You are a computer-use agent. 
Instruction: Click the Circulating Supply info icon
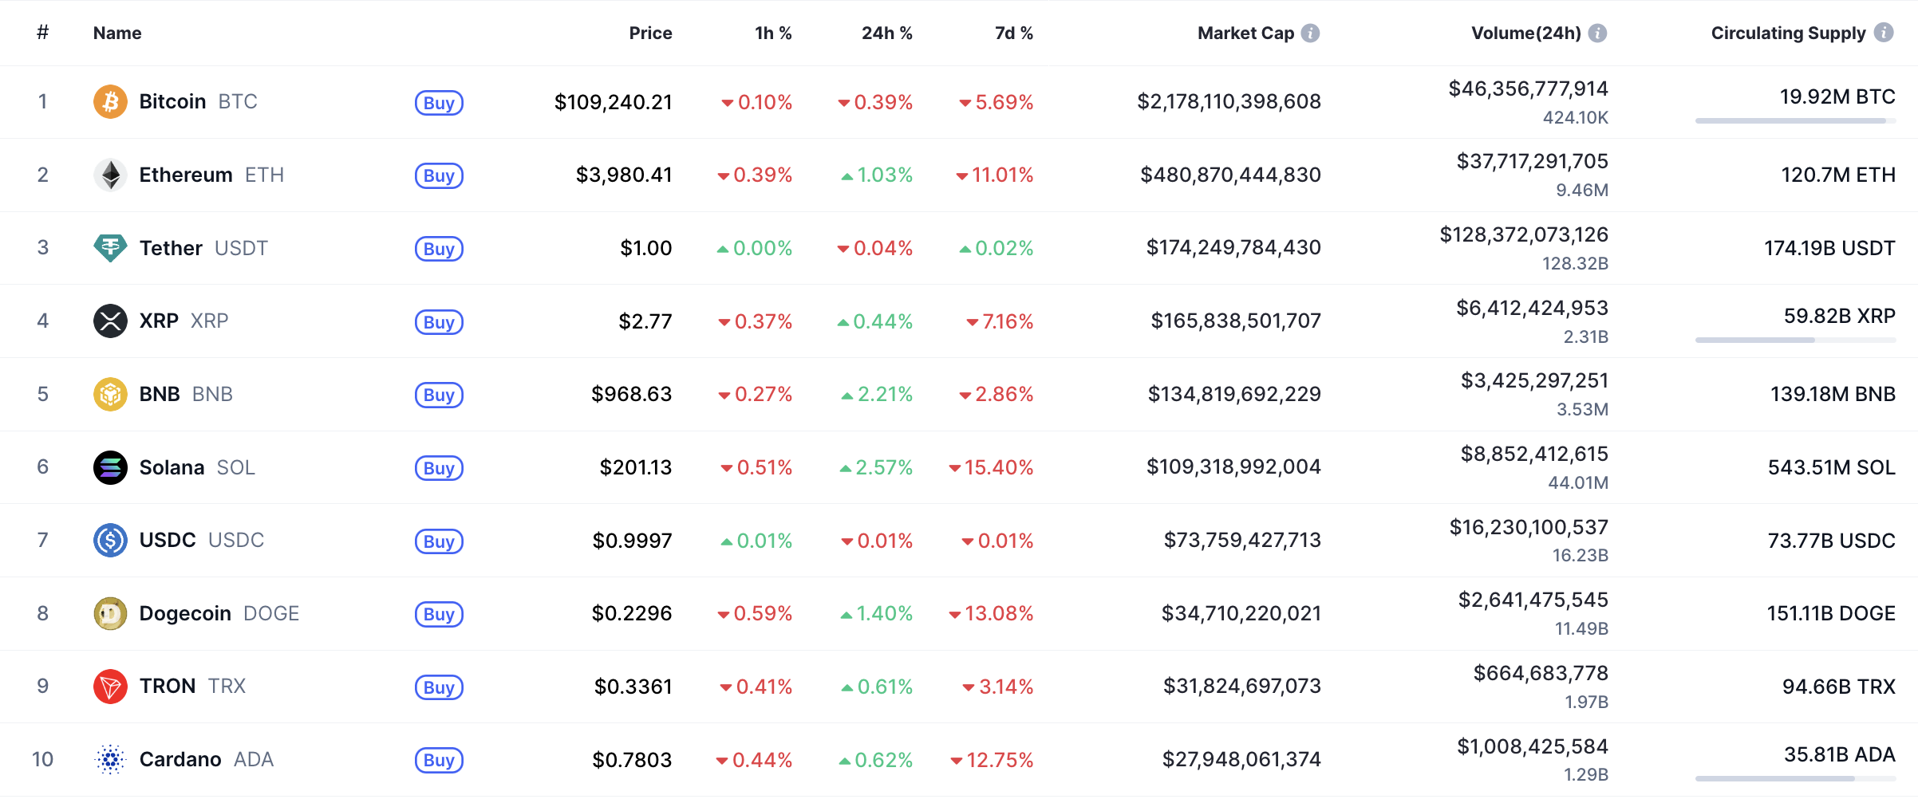coord(1884,33)
